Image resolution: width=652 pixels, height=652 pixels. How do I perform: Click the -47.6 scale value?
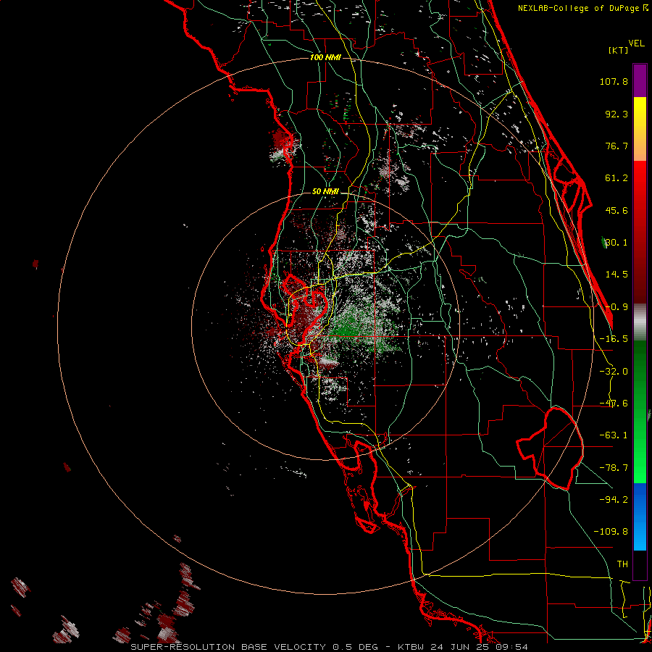614,404
